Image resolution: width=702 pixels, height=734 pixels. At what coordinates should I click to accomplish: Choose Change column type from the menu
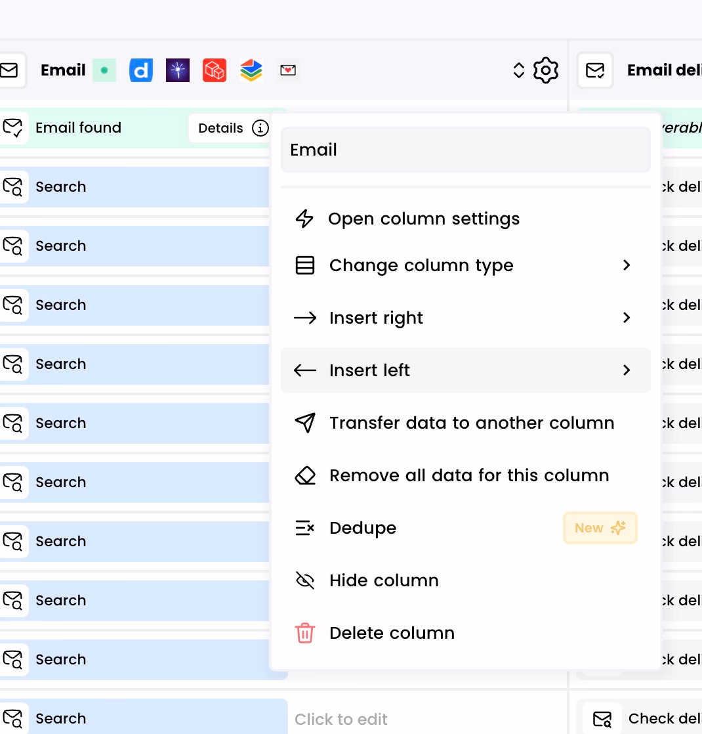tap(465, 265)
